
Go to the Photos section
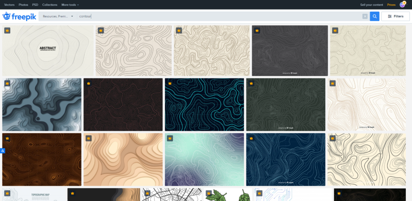(x=23, y=5)
